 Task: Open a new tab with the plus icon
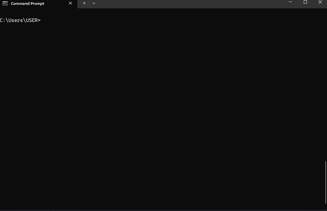point(84,3)
